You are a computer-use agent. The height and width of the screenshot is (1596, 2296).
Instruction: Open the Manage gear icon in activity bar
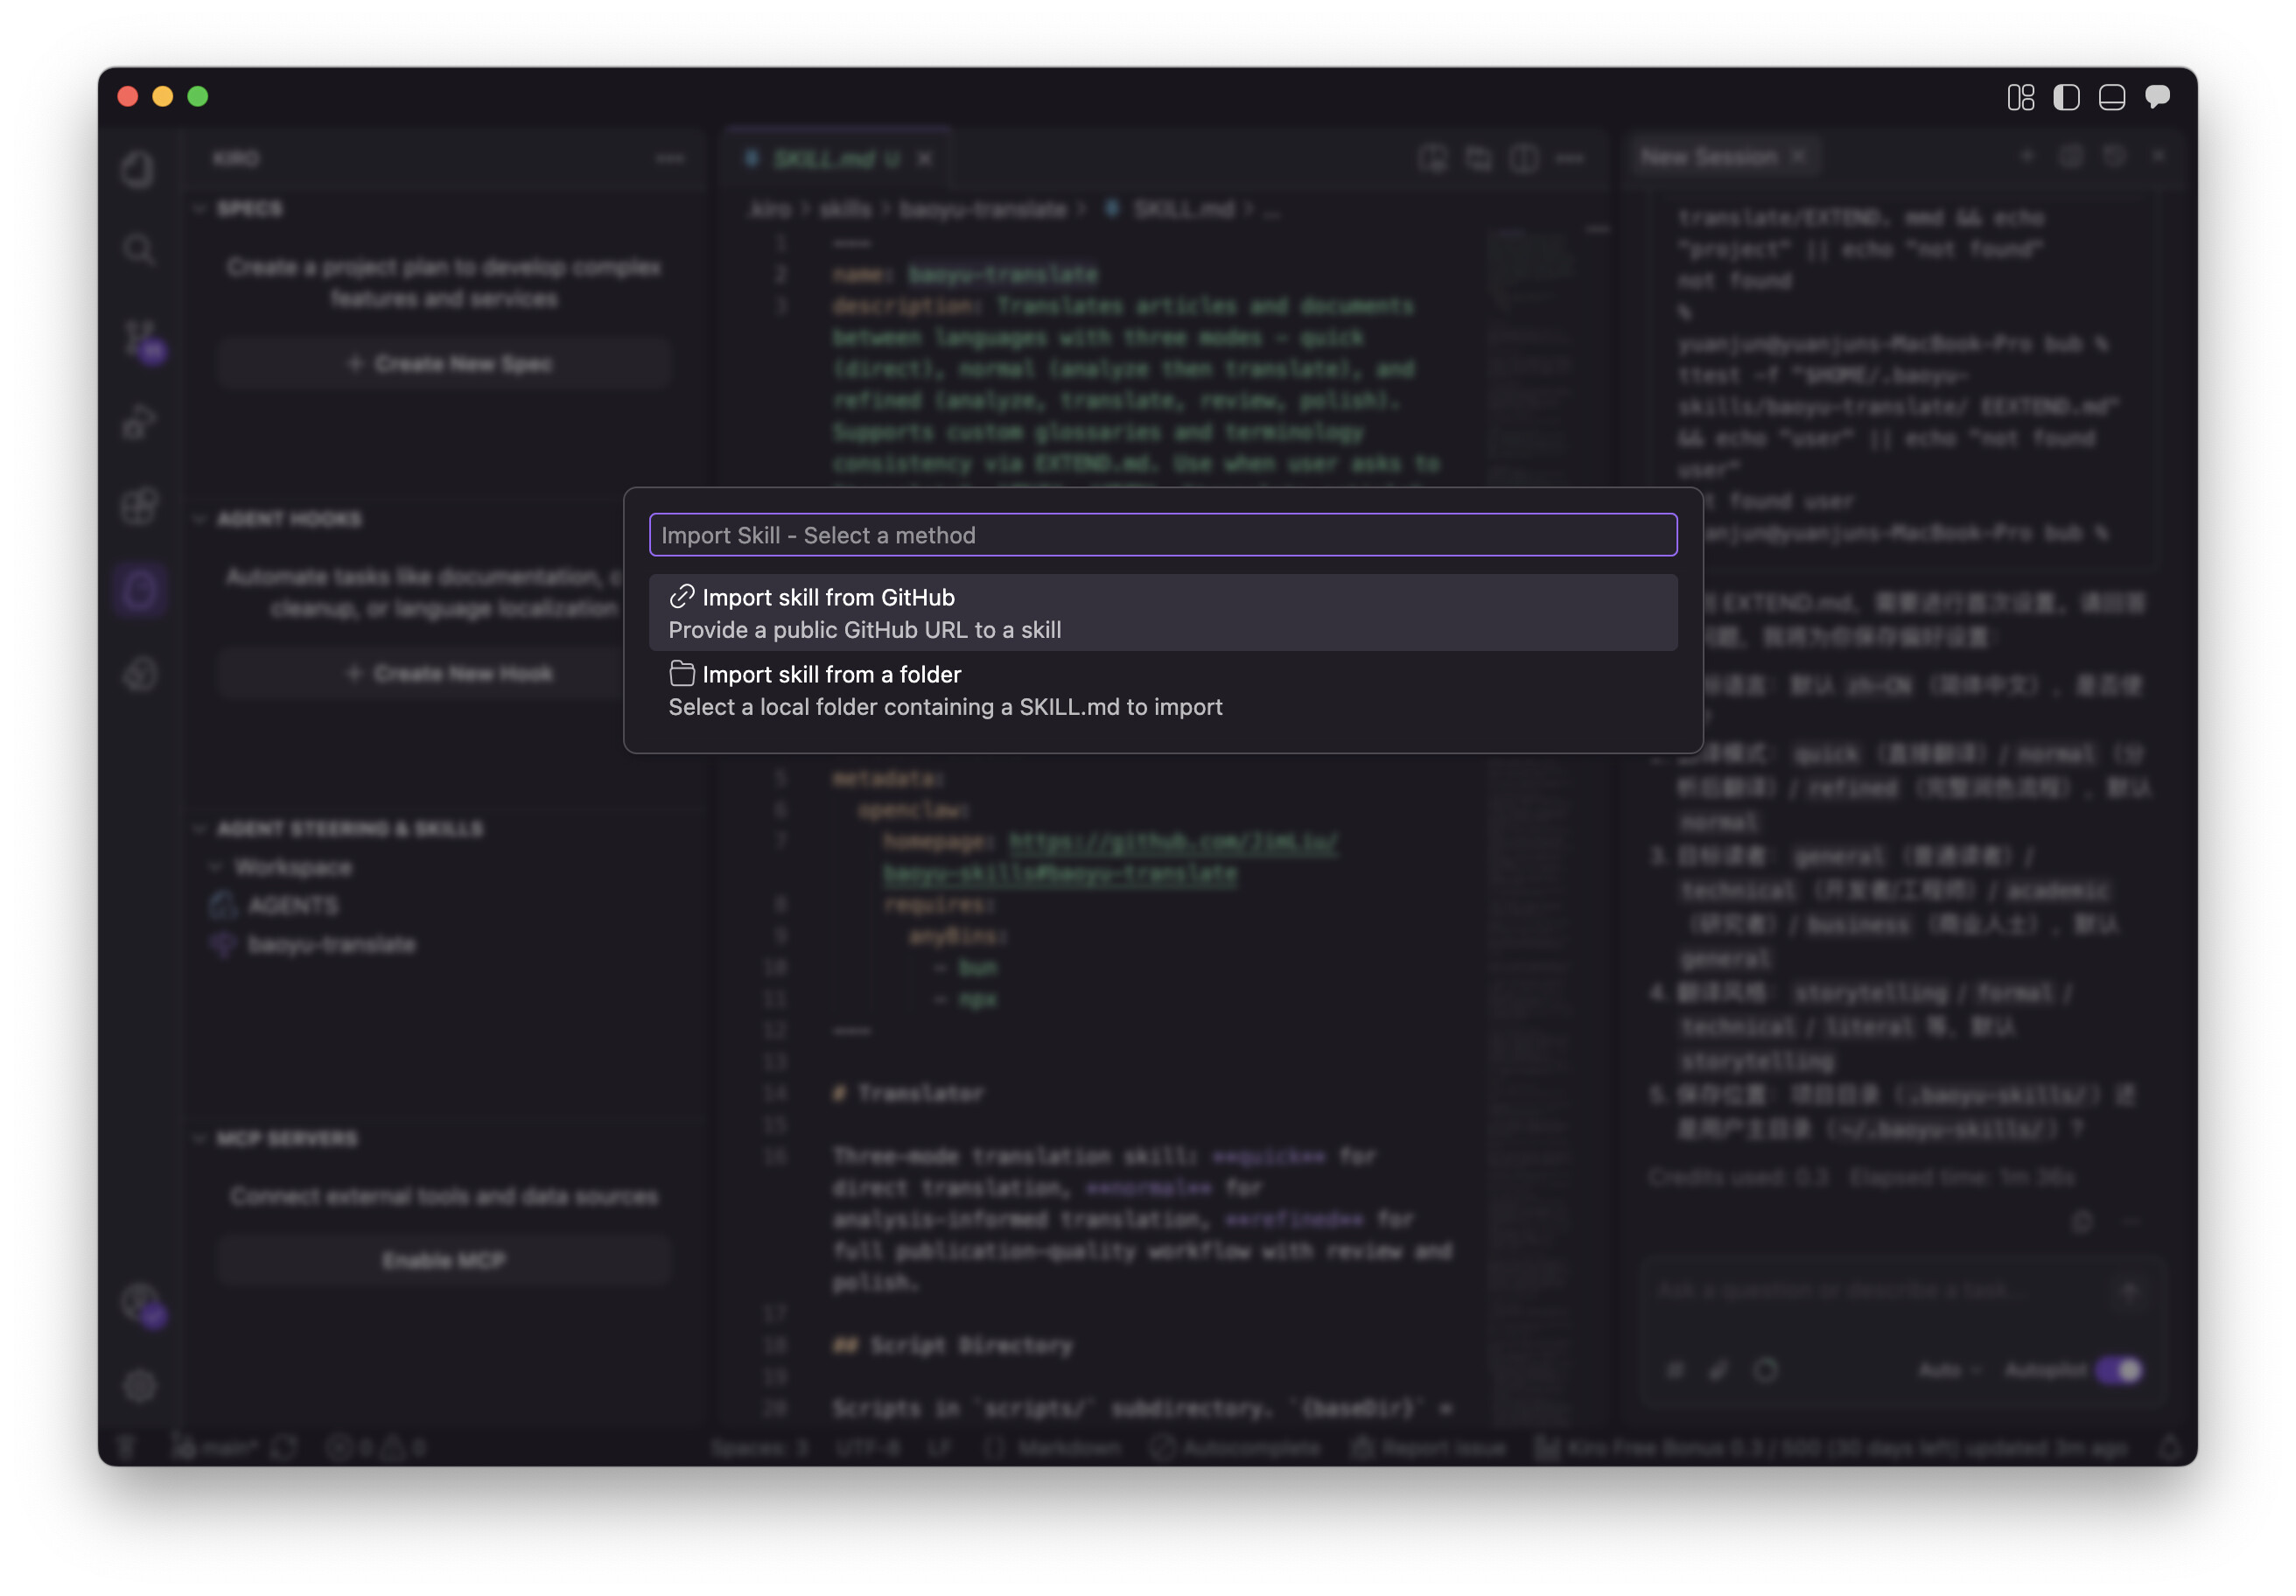pyautogui.click(x=139, y=1386)
